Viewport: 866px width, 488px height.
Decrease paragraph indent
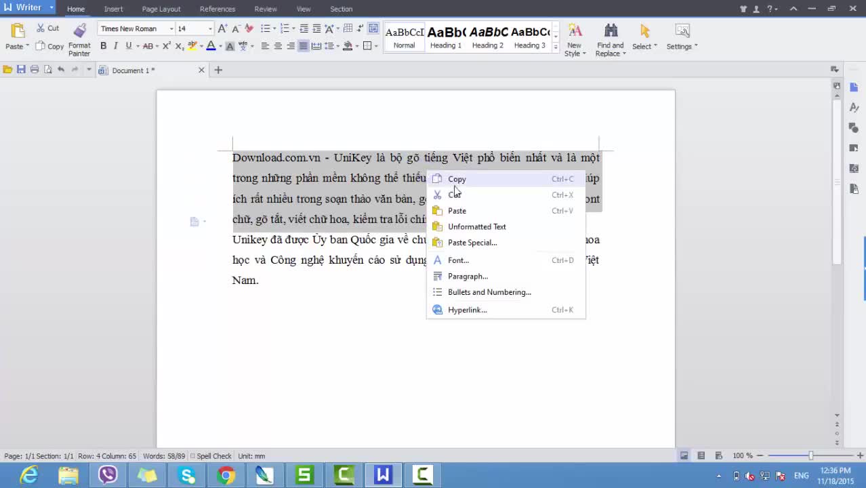(x=304, y=28)
